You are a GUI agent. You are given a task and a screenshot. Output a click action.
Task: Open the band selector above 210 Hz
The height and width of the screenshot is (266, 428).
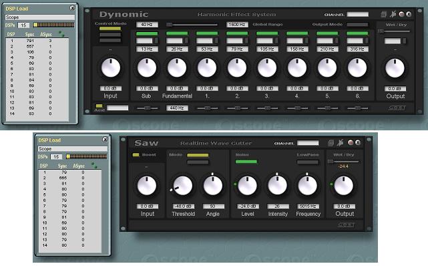(x=327, y=41)
